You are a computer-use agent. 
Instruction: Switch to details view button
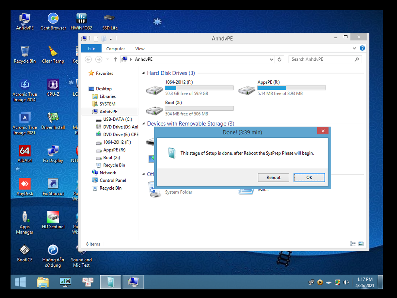(x=353, y=244)
